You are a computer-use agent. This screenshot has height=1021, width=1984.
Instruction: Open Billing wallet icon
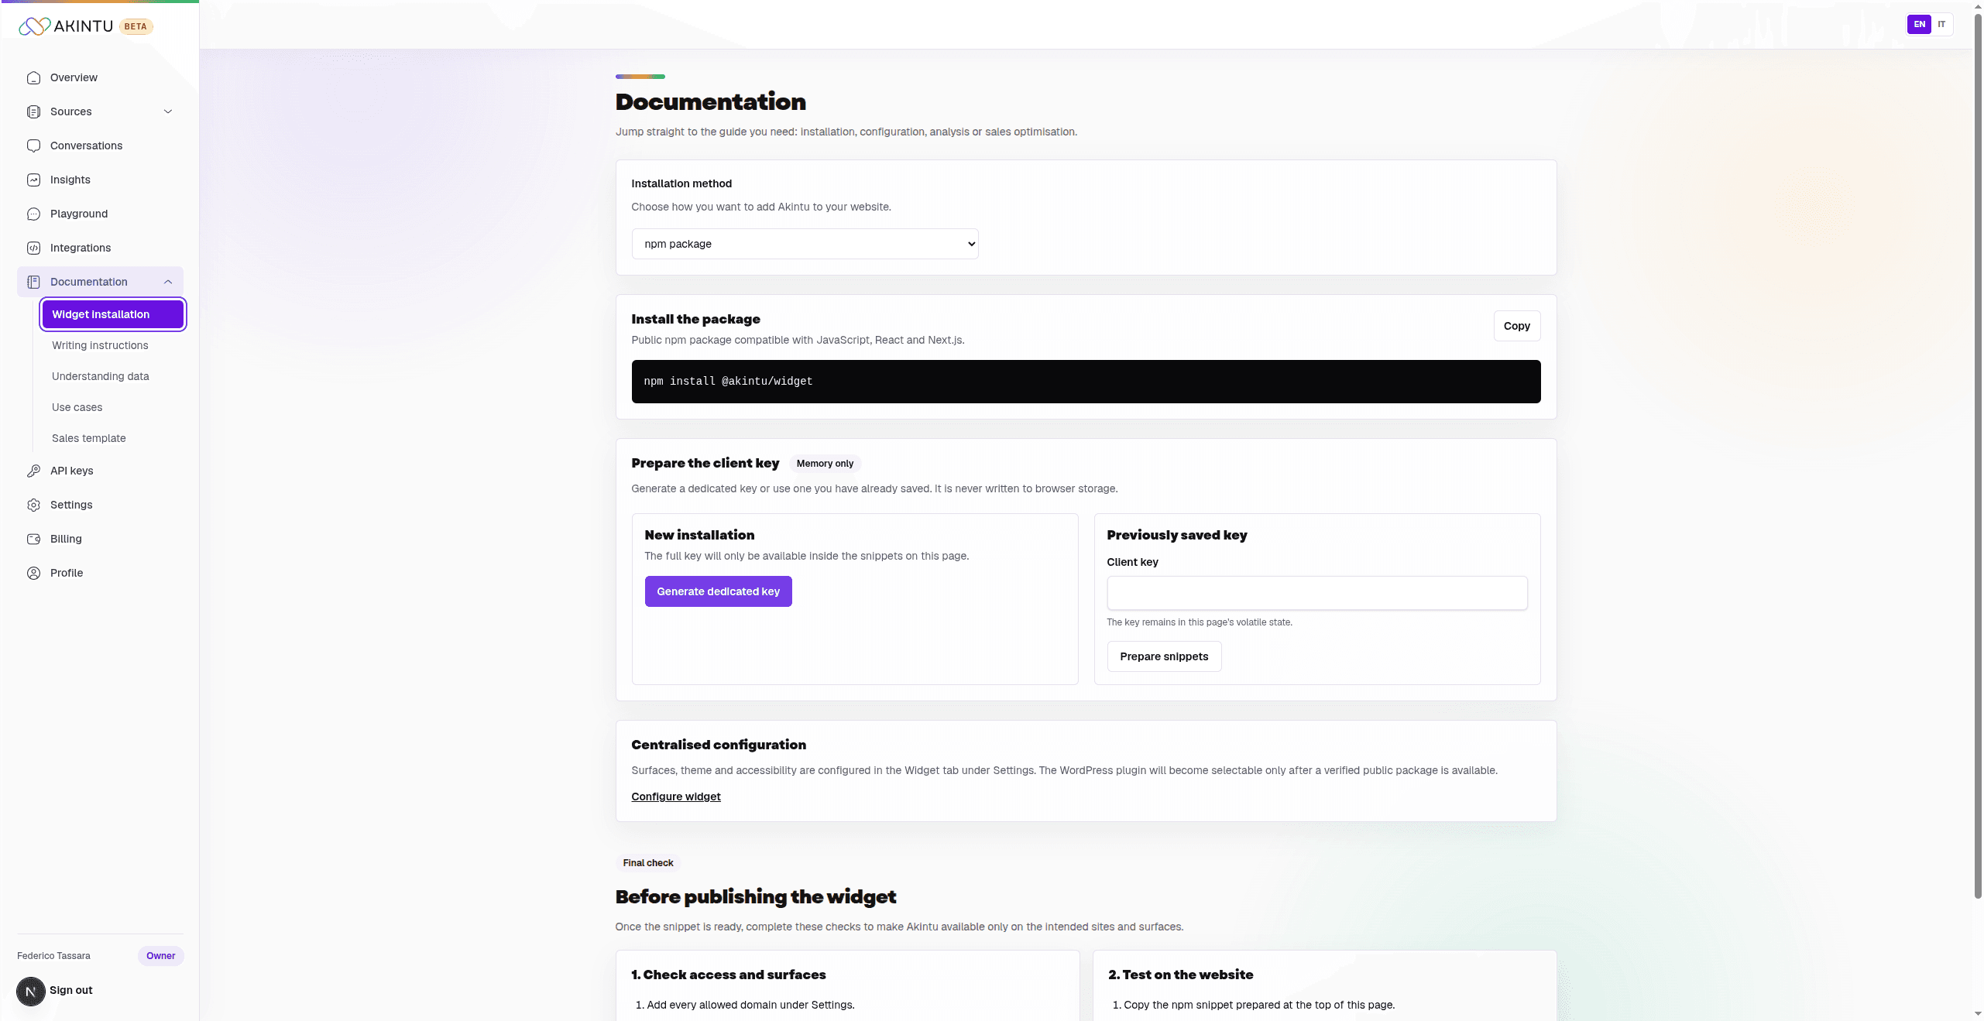(33, 539)
